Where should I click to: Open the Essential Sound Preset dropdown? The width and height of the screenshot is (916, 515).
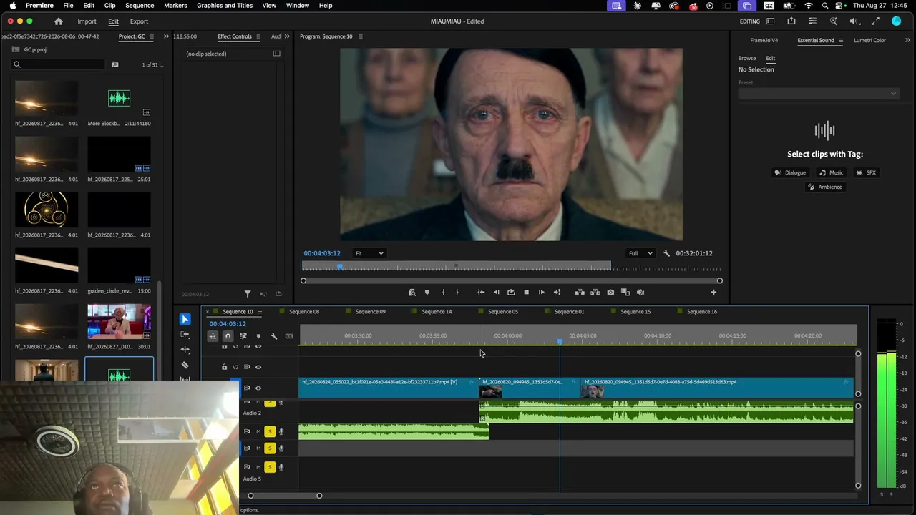point(818,93)
